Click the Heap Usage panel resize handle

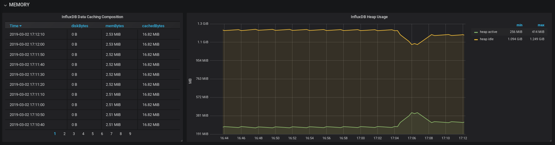[x=551, y=140]
